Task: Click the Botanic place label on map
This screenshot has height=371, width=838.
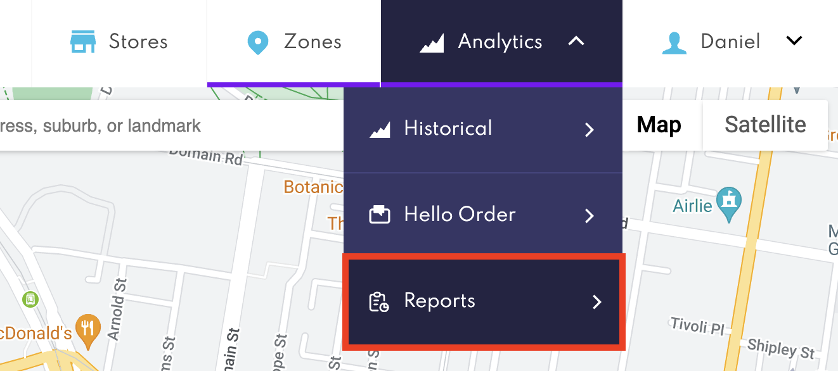Action: point(313,187)
